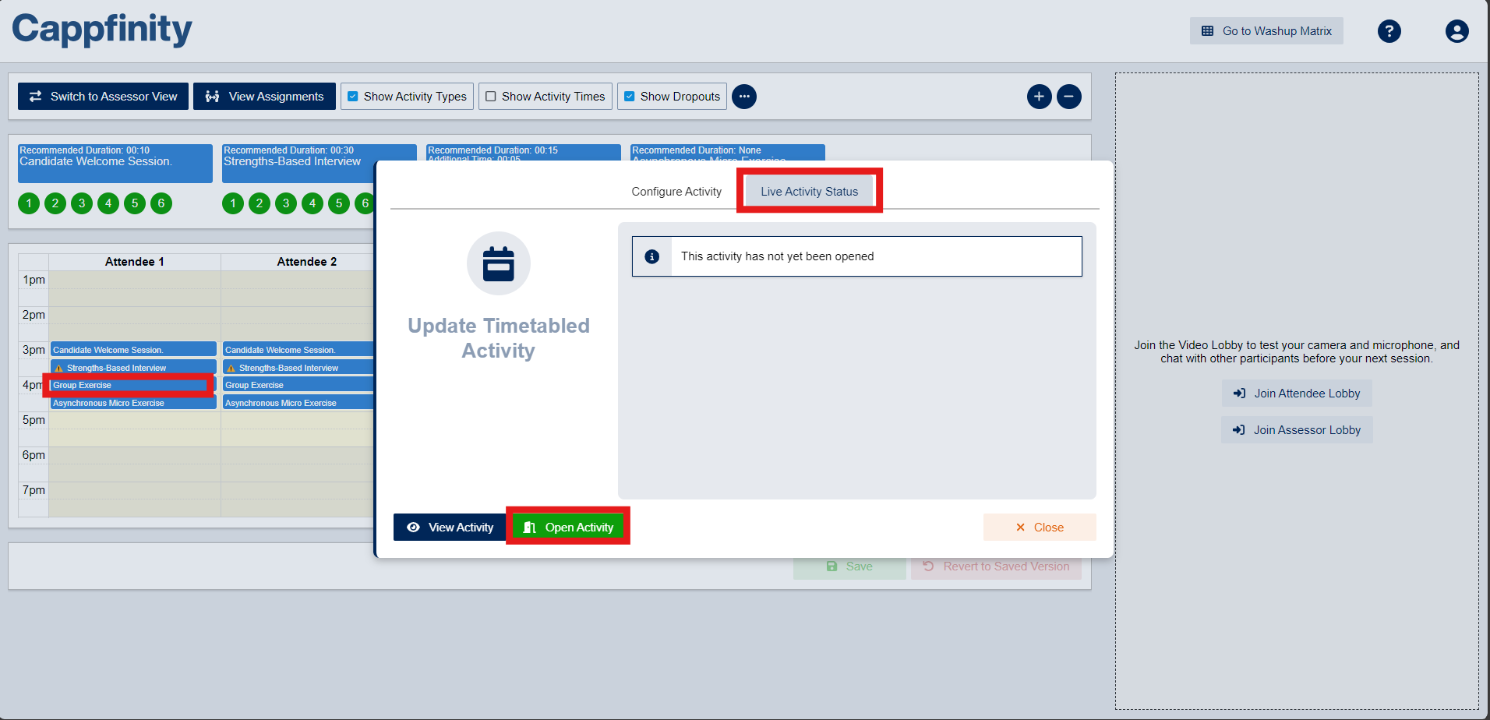Viewport: 1490px width, 720px height.
Task: Select participant 5 under Strengths-Based Interview
Action: [x=339, y=203]
